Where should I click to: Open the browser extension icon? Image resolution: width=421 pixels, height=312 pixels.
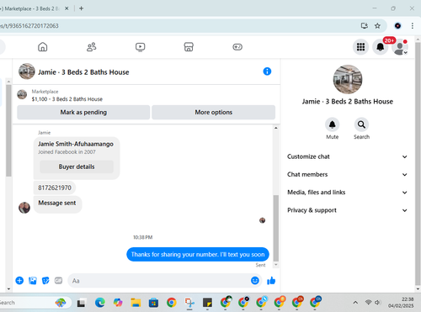coord(397,26)
